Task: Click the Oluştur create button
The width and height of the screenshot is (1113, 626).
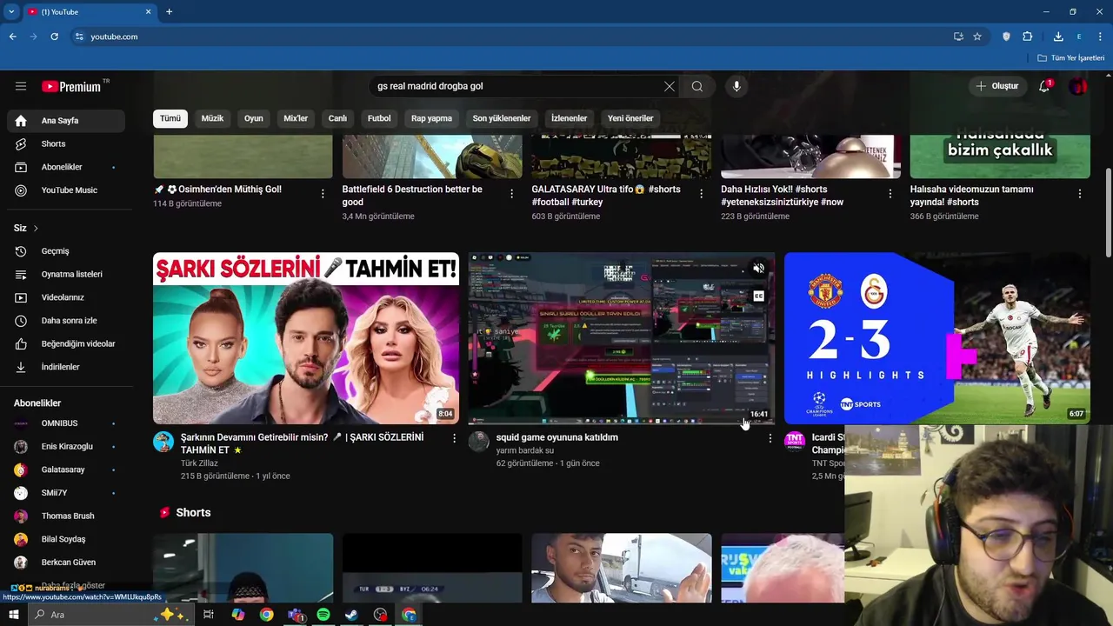Action: [997, 86]
